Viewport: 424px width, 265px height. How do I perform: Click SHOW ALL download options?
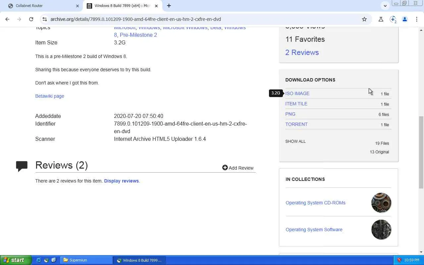[295, 141]
